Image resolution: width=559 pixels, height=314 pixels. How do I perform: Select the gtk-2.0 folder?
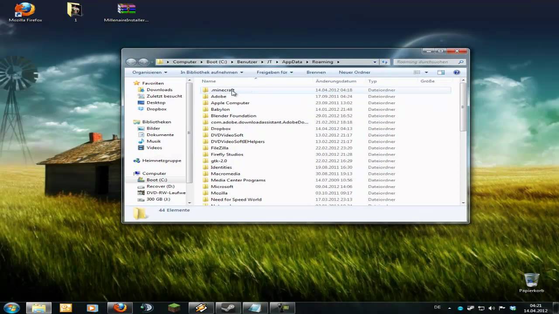point(219,161)
